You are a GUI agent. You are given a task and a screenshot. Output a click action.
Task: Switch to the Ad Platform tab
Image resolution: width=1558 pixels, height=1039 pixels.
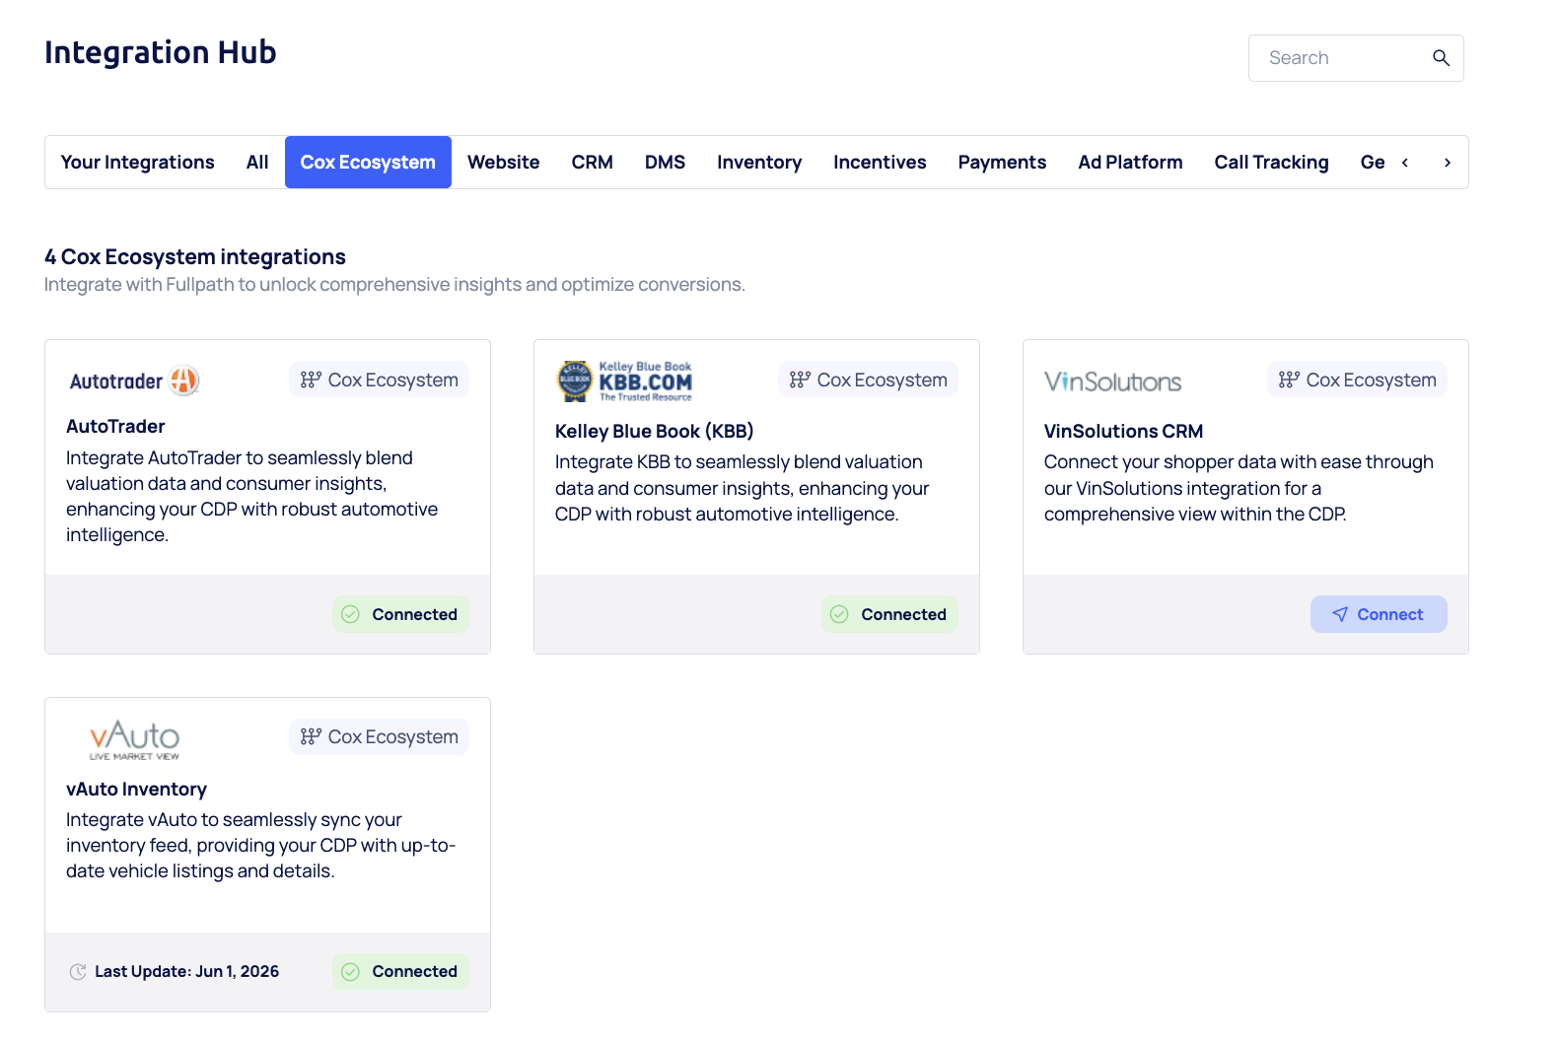(1130, 162)
